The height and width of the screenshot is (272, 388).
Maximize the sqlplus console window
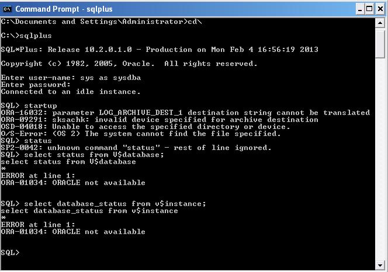click(369, 9)
